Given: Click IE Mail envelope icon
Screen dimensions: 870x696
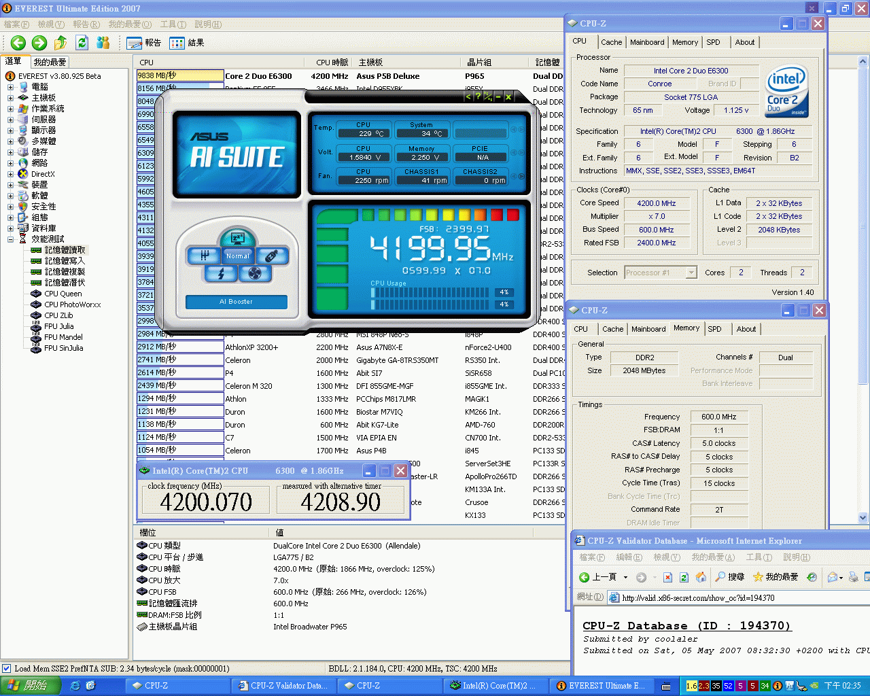Looking at the screenshot, I should tap(833, 577).
